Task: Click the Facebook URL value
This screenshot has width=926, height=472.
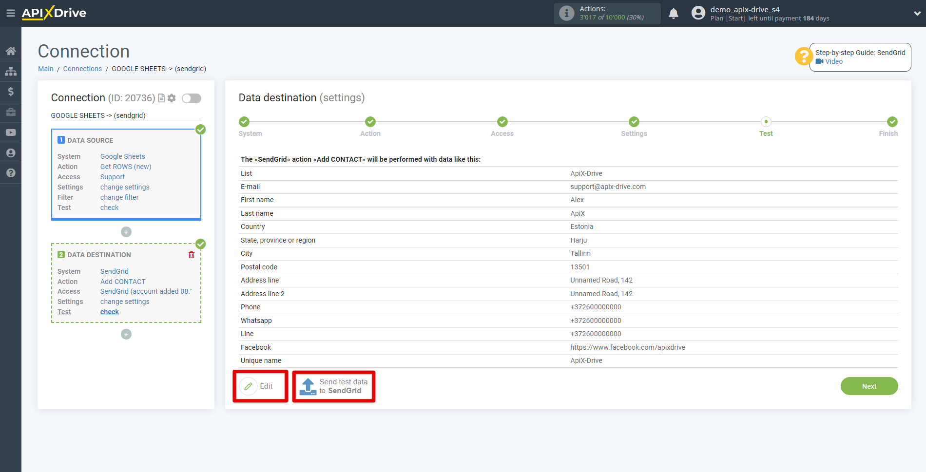Action: click(628, 347)
